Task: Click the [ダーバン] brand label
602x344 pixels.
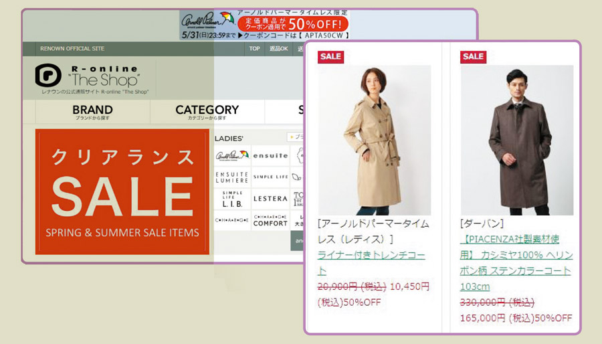Action: pyautogui.click(x=482, y=224)
